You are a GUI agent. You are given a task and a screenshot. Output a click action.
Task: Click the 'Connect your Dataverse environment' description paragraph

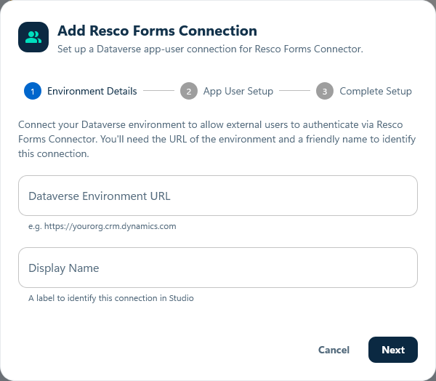click(x=217, y=139)
